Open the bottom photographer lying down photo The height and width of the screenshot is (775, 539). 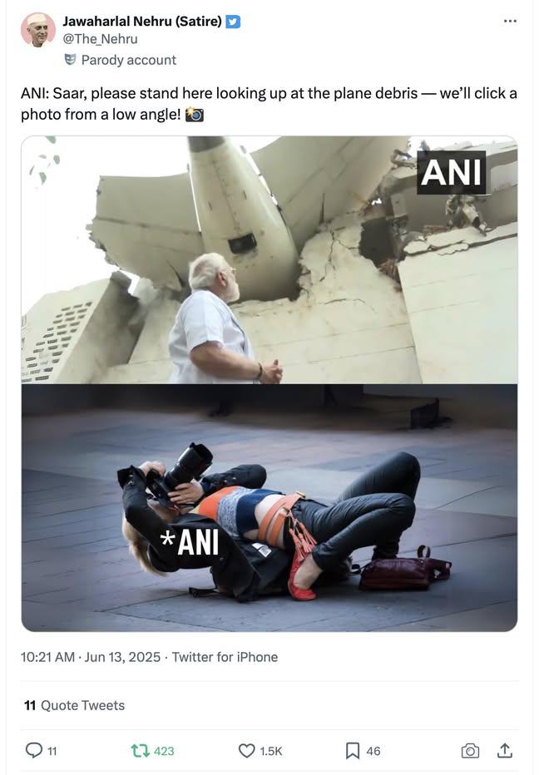pyautogui.click(x=269, y=508)
